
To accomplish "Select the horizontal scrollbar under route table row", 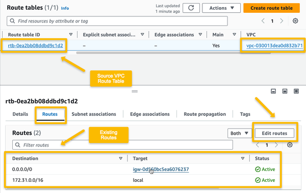I will pyautogui.click(x=173, y=53).
